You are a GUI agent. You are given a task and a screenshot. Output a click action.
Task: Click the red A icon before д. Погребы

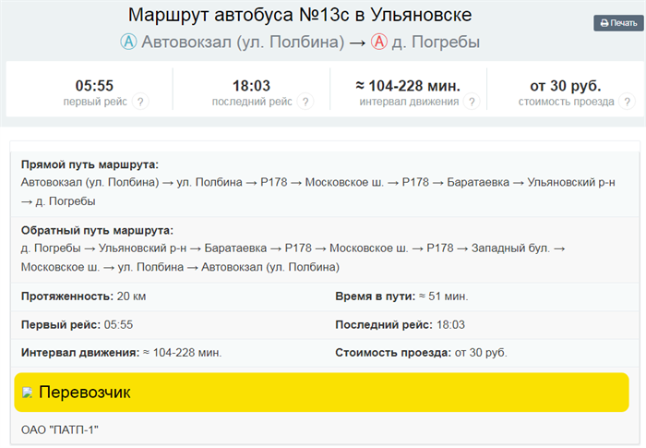[378, 42]
